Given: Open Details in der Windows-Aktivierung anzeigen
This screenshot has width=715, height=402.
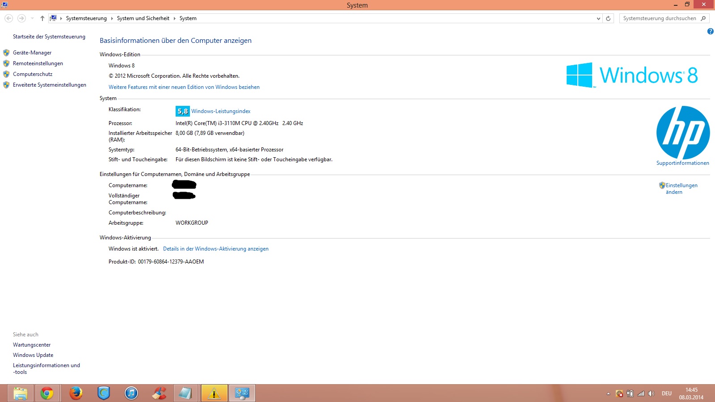Looking at the screenshot, I should coord(216,249).
